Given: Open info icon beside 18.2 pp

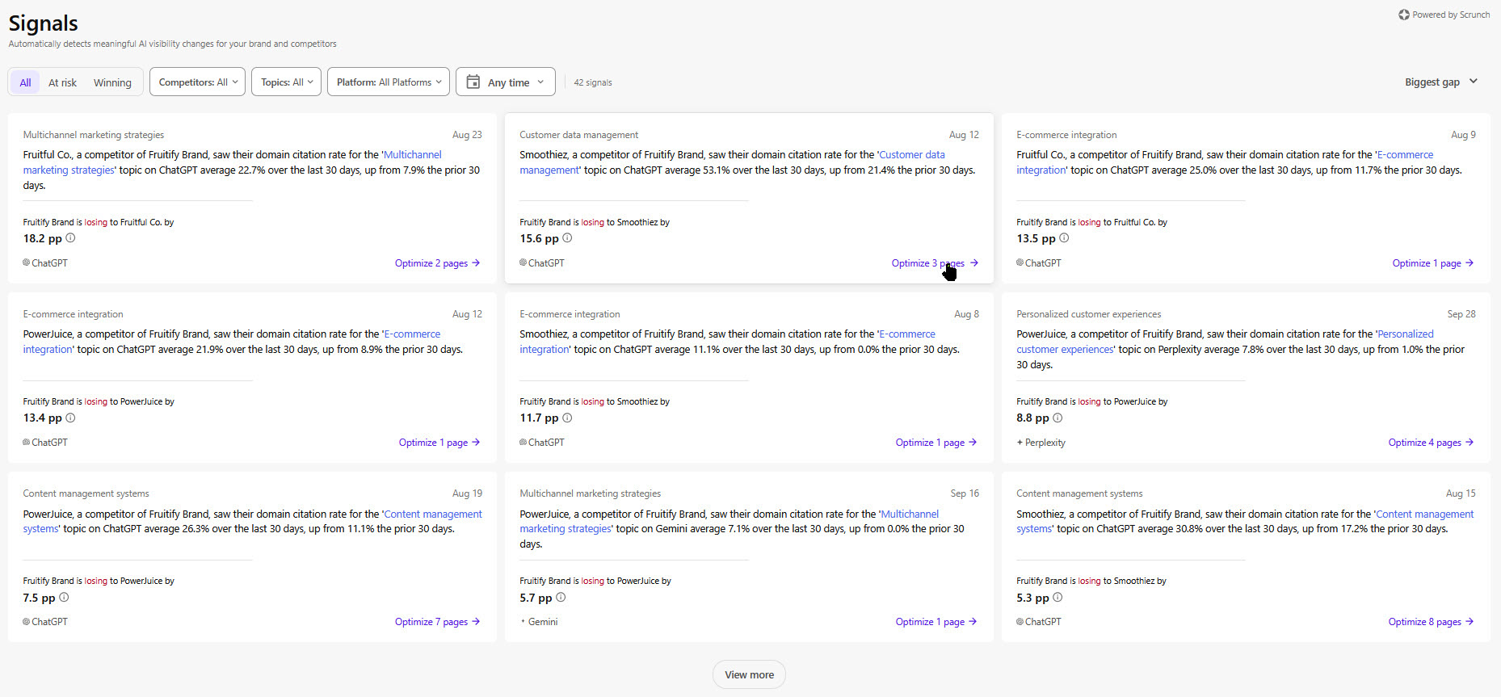Looking at the screenshot, I should point(70,238).
